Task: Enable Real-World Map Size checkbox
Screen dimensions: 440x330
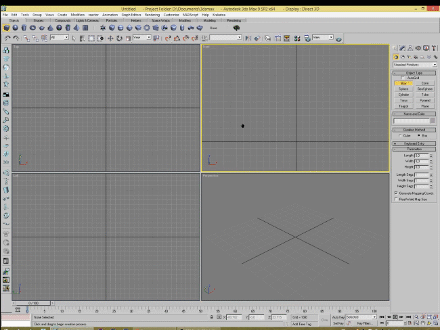Action: pyautogui.click(x=396, y=199)
